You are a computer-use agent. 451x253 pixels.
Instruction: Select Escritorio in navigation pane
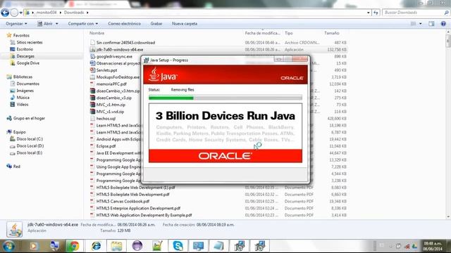coord(22,49)
